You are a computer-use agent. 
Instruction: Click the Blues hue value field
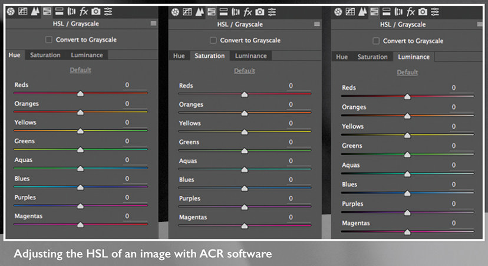click(x=134, y=179)
